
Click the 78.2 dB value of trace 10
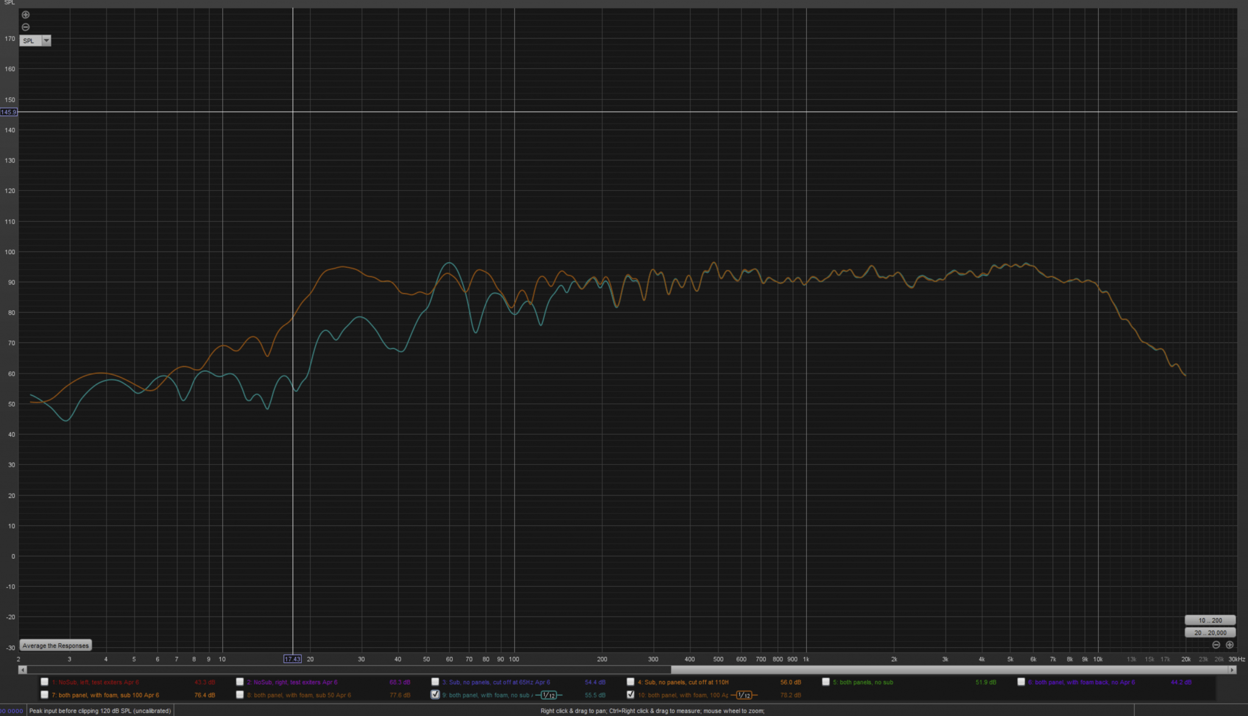tap(790, 695)
